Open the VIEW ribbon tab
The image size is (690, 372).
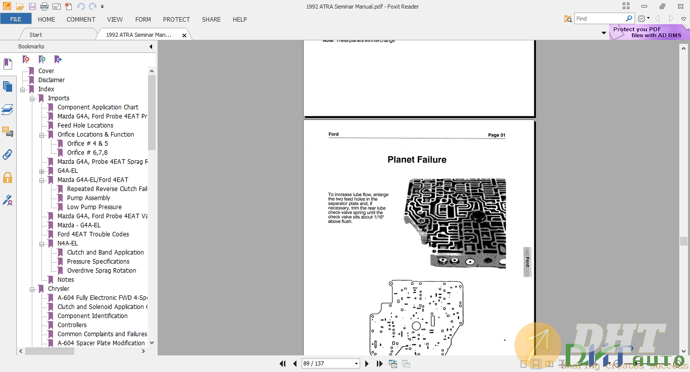115,19
